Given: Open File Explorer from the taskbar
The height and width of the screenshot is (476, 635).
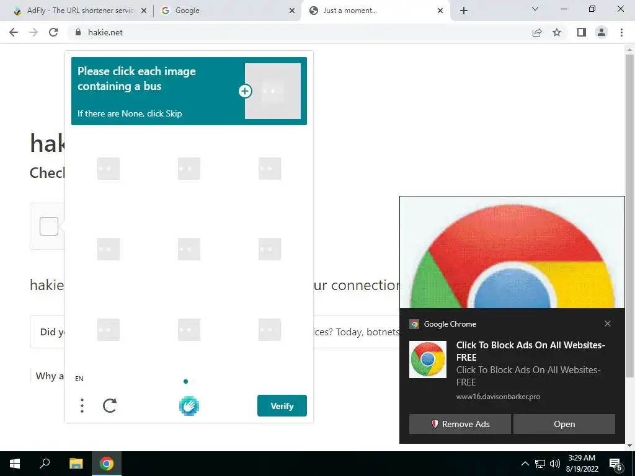Looking at the screenshot, I should click(76, 464).
